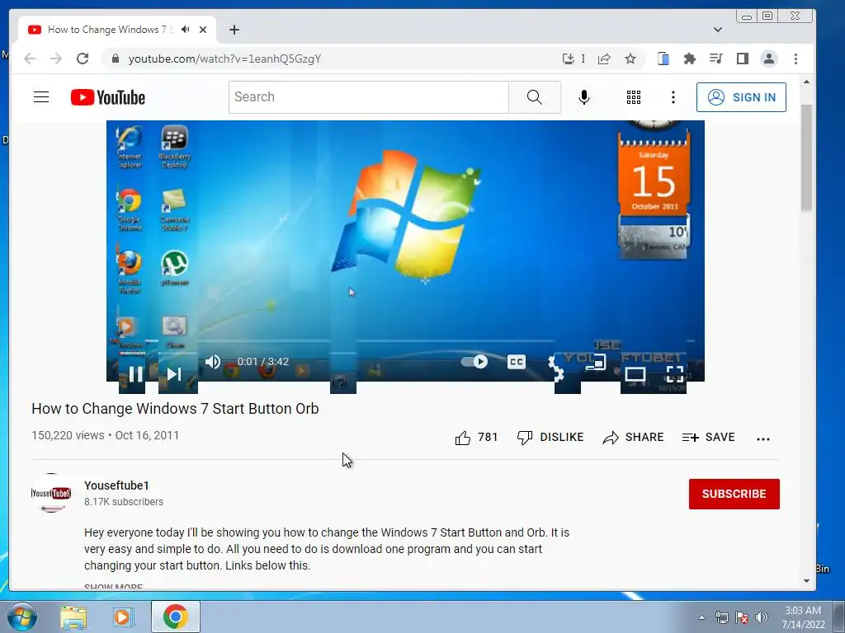Click the SIGN IN button
Image resolution: width=845 pixels, height=633 pixels.
[x=741, y=97]
